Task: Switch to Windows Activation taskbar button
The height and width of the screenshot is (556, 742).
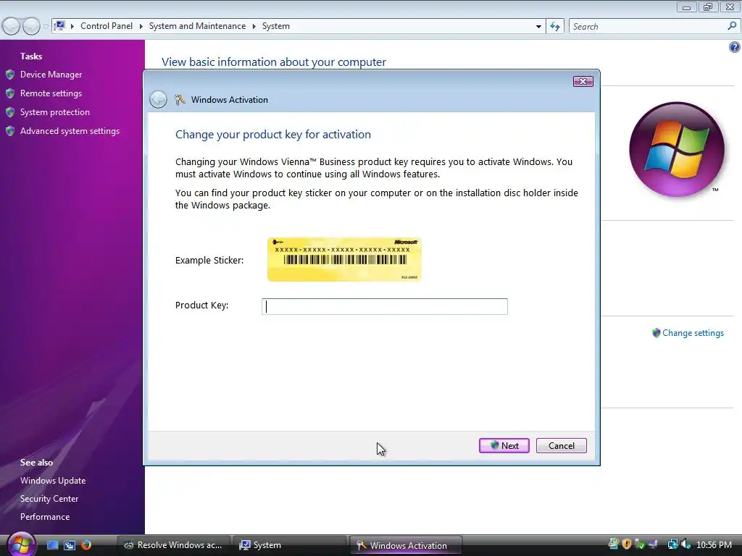Action: pyautogui.click(x=406, y=545)
